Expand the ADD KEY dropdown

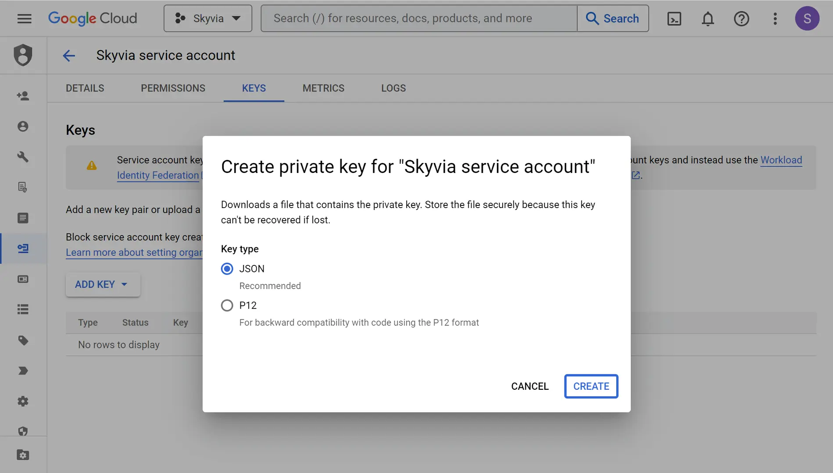point(103,285)
